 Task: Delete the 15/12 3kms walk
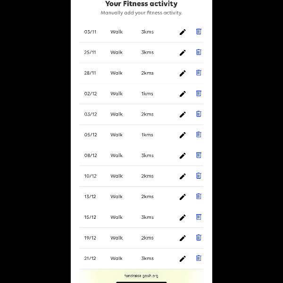coord(199,217)
